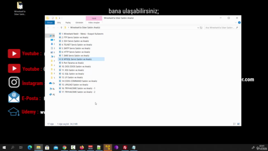Open Explorer help question mark
The image size is (268, 151).
tap(239, 23)
